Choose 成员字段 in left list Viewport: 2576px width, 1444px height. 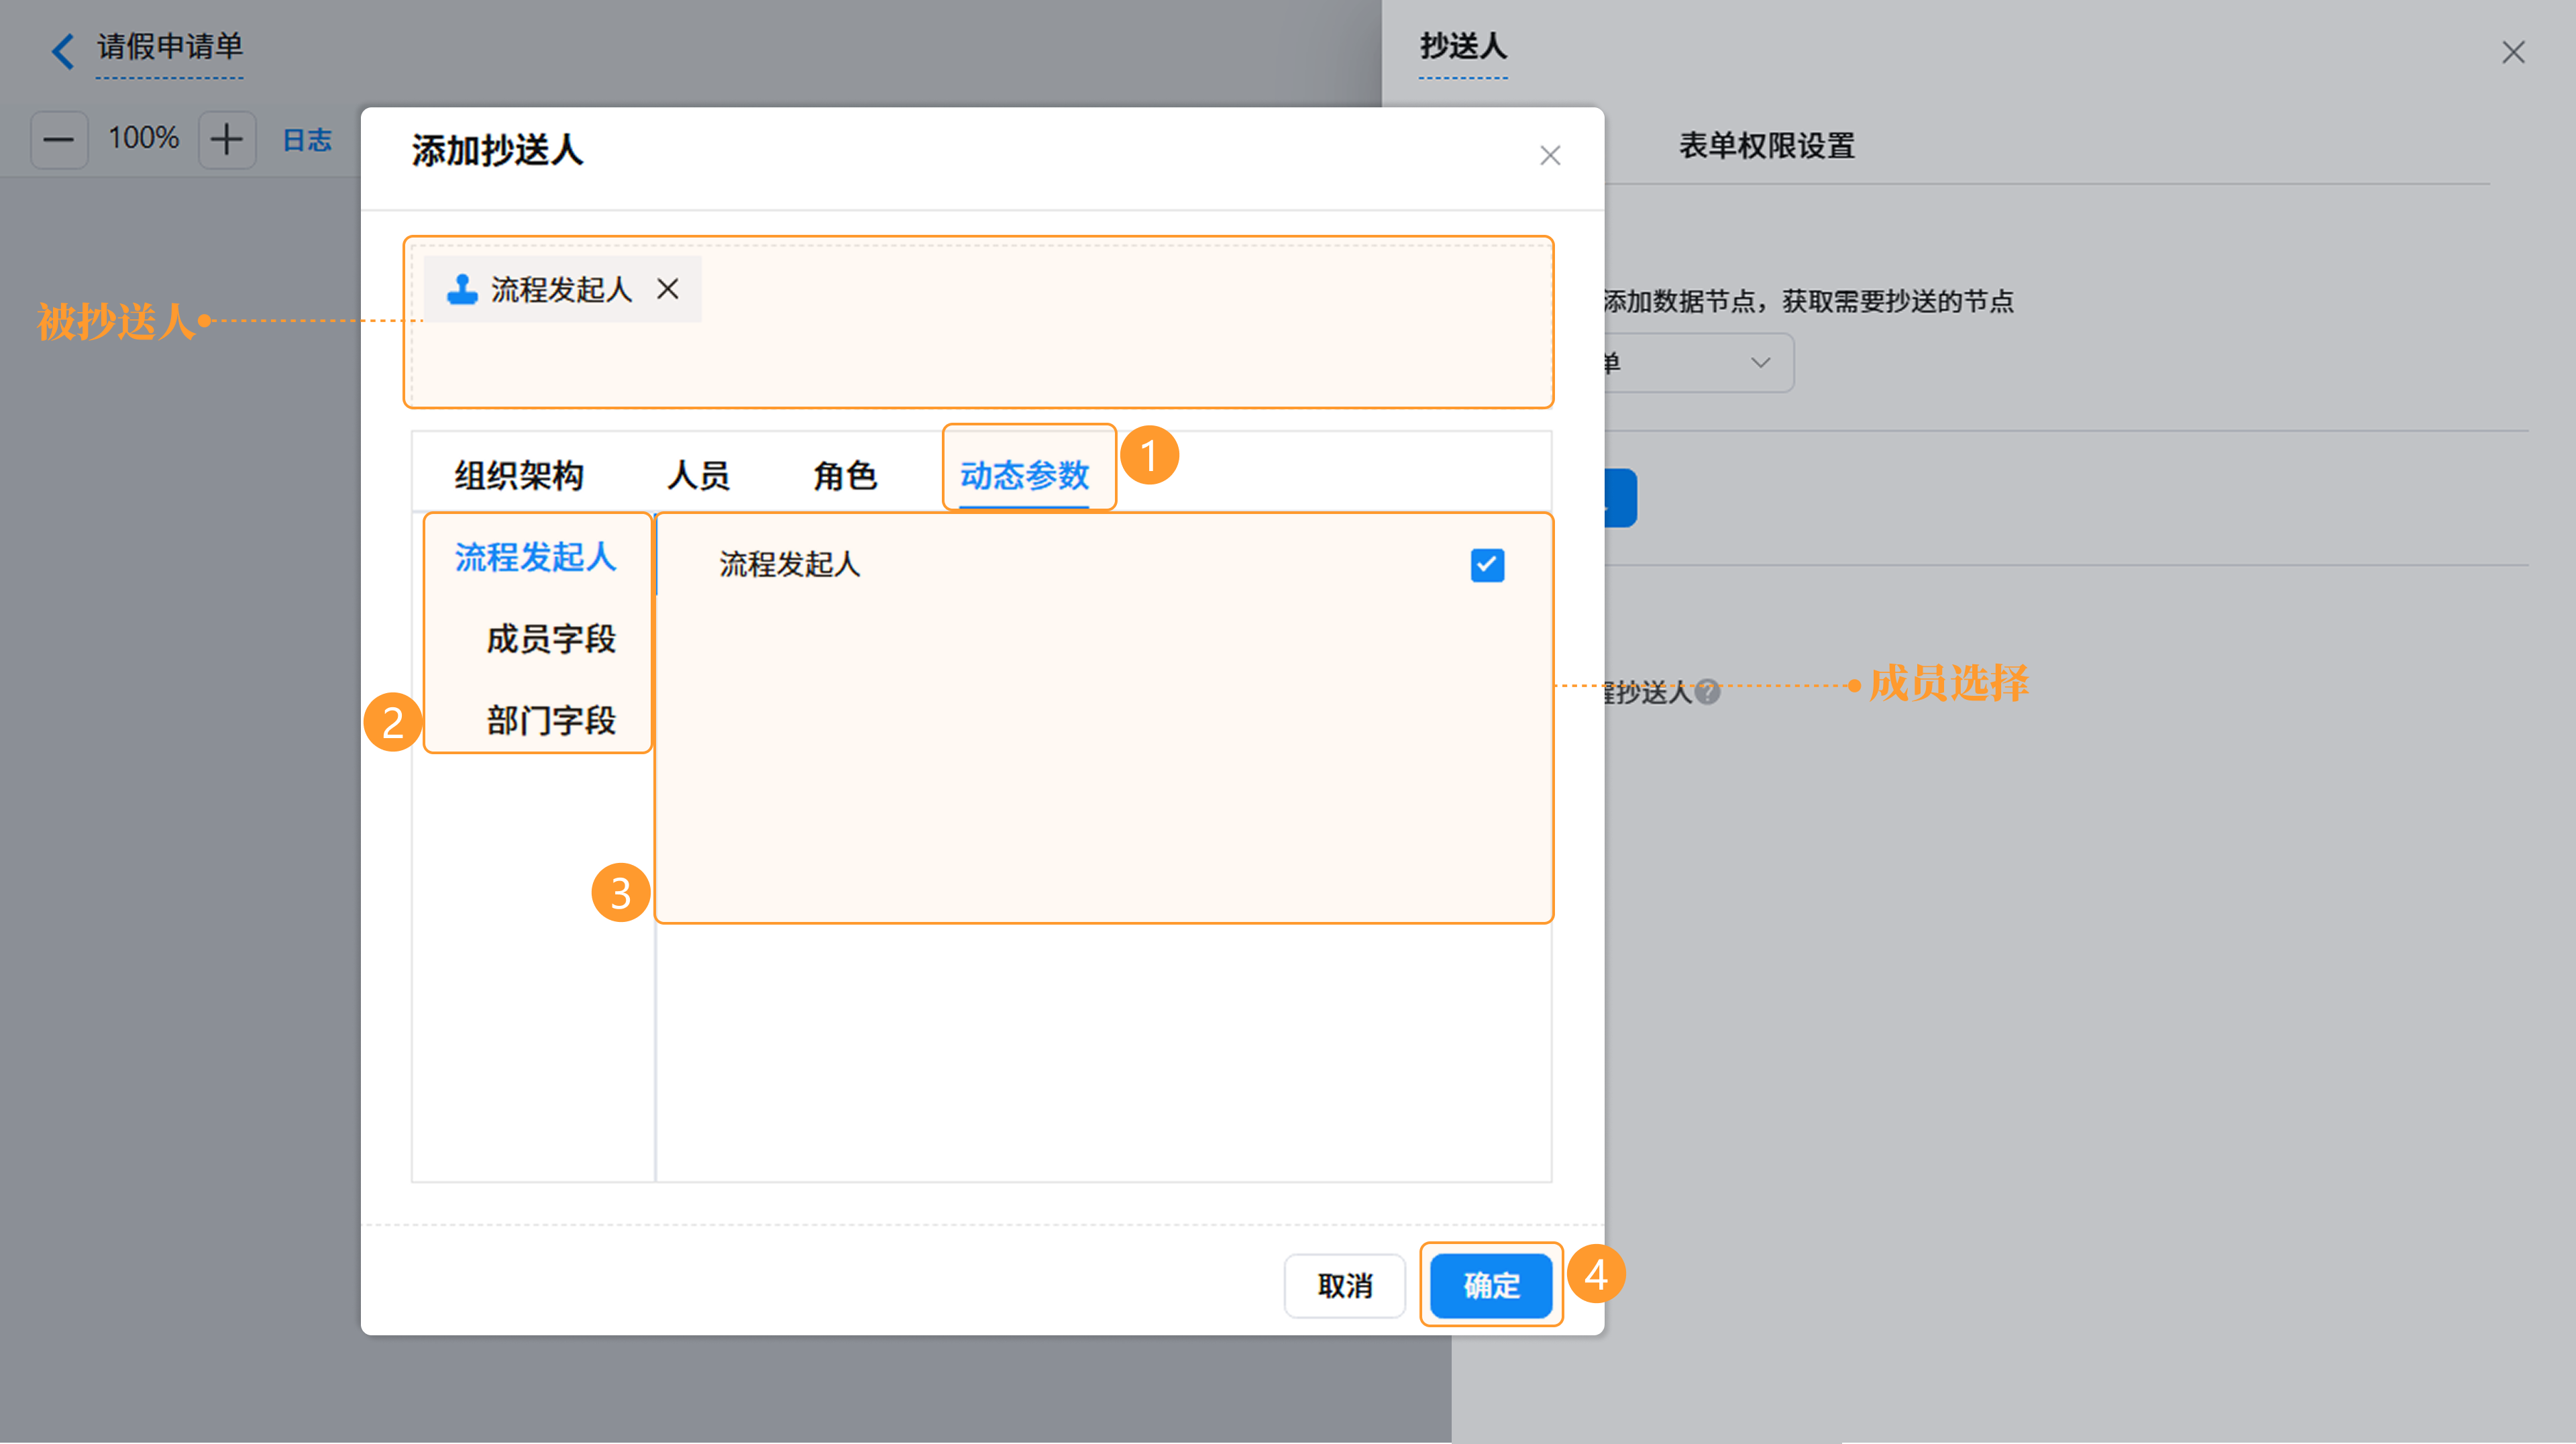551,639
